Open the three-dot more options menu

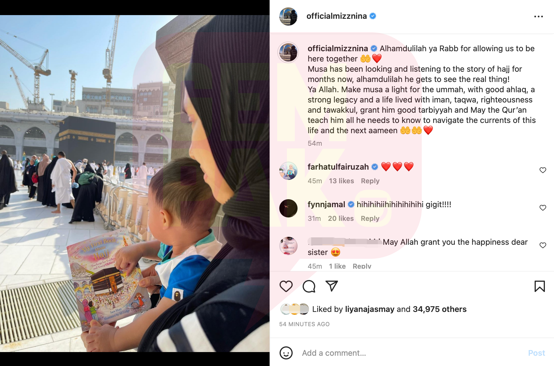[x=539, y=17]
